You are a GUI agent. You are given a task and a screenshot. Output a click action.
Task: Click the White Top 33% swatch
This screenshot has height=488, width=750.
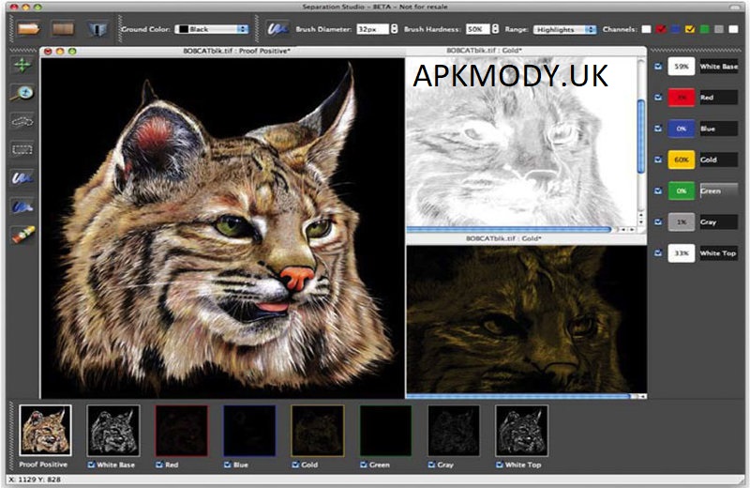tap(682, 252)
